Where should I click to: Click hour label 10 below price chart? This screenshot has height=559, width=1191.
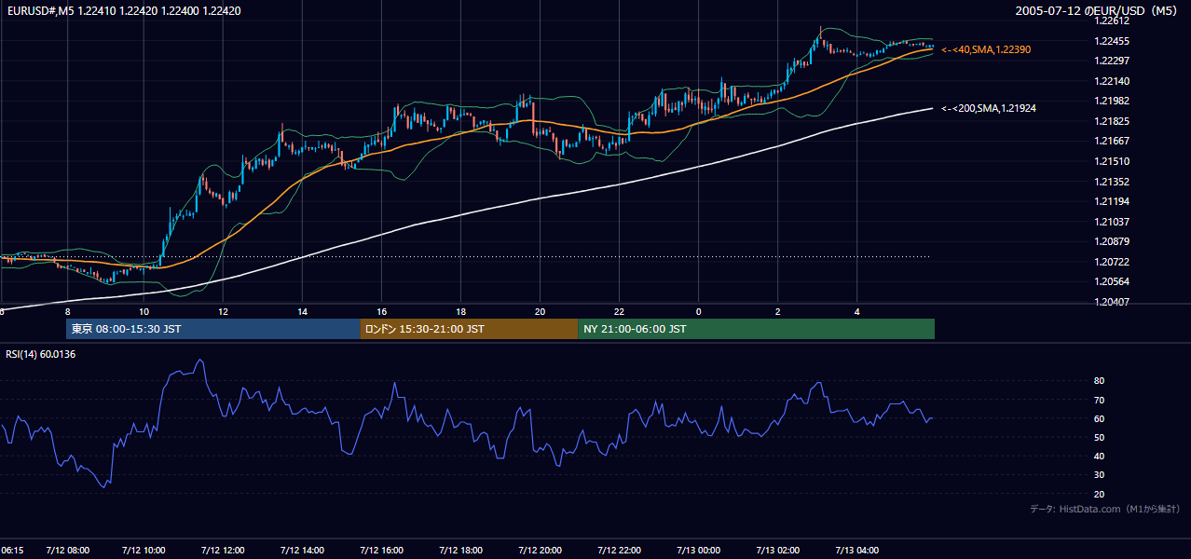[x=144, y=311]
